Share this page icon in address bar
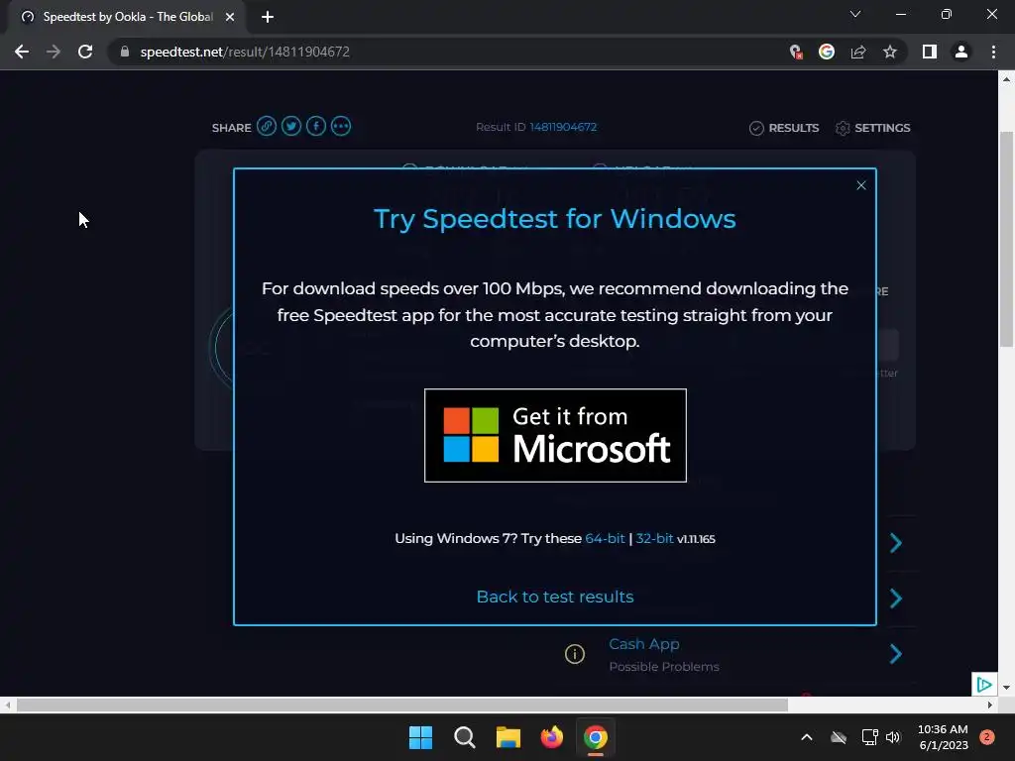 point(858,52)
